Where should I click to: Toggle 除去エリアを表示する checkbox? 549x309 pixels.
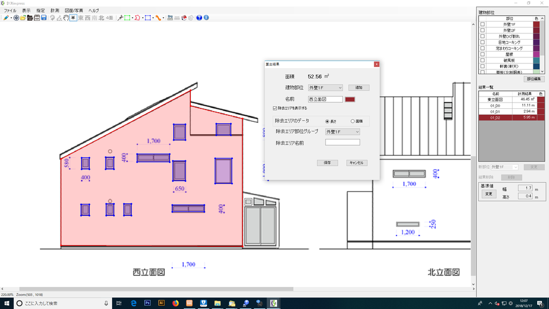275,108
